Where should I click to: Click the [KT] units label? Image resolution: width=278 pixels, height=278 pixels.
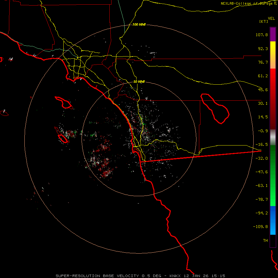[x=264, y=21]
